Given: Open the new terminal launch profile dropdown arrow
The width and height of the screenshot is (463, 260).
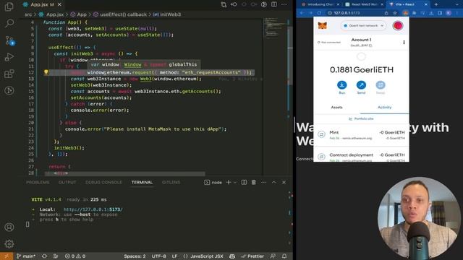Looking at the screenshot, I should point(235,183).
